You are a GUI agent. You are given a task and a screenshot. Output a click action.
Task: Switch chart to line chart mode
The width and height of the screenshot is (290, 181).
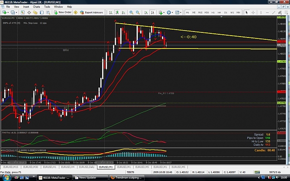point(123,12)
